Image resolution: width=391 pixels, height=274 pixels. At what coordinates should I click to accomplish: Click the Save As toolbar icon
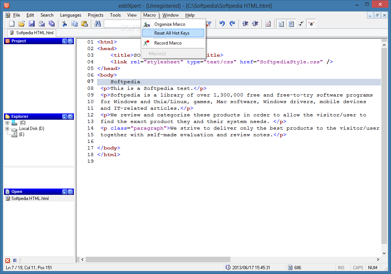(x=42, y=24)
